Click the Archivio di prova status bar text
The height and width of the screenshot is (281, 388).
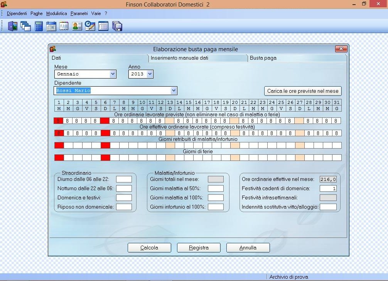pos(288,277)
